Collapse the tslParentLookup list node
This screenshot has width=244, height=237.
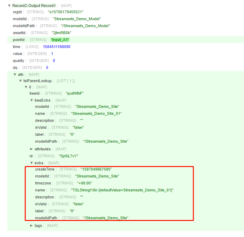pos(20,81)
